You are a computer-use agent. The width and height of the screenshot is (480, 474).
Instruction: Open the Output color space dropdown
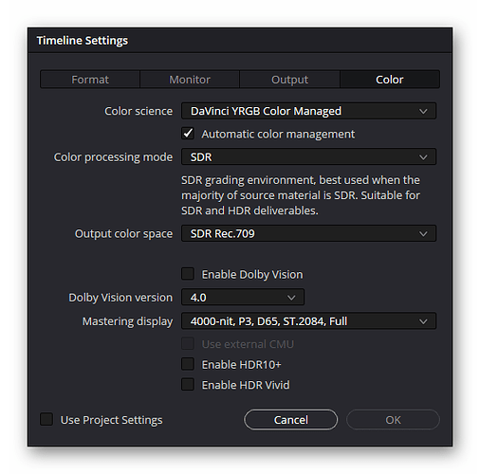pyautogui.click(x=308, y=233)
